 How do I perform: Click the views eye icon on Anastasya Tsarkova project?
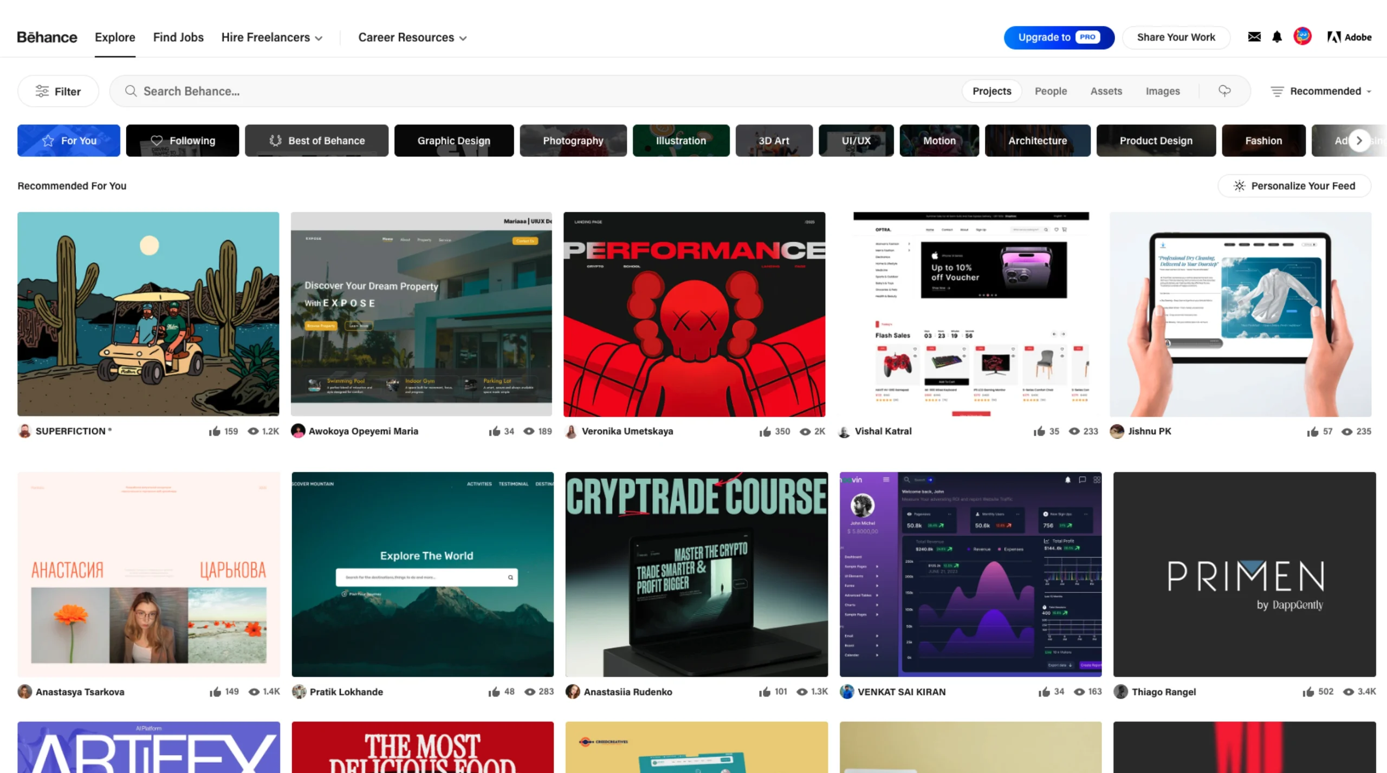click(x=254, y=692)
